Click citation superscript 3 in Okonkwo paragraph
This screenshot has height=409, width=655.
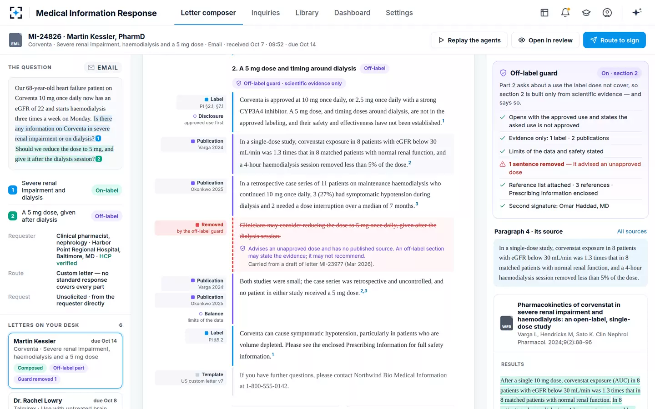click(x=417, y=204)
